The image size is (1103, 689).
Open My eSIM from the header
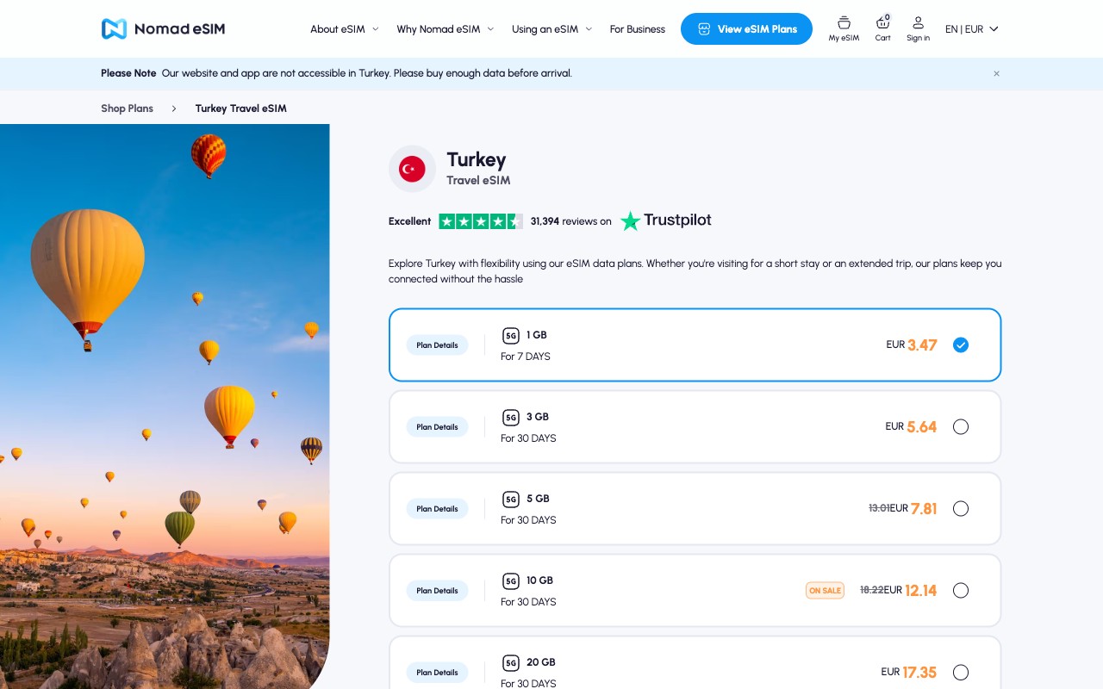(x=843, y=28)
